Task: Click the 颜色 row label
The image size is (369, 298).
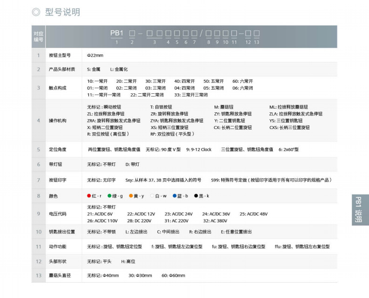Action: [53, 196]
